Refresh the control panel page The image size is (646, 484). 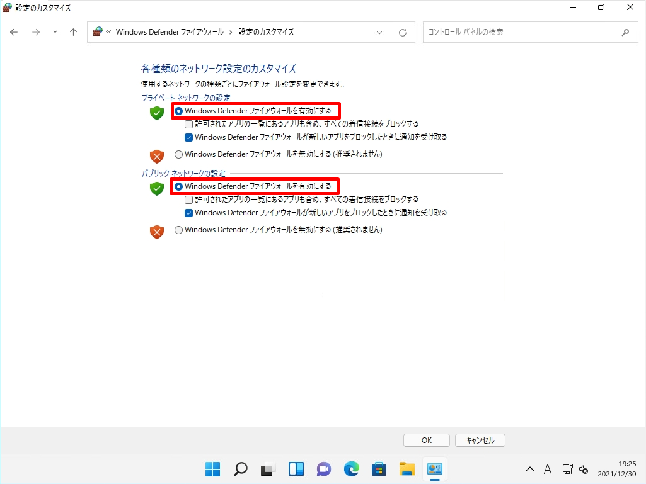(403, 33)
